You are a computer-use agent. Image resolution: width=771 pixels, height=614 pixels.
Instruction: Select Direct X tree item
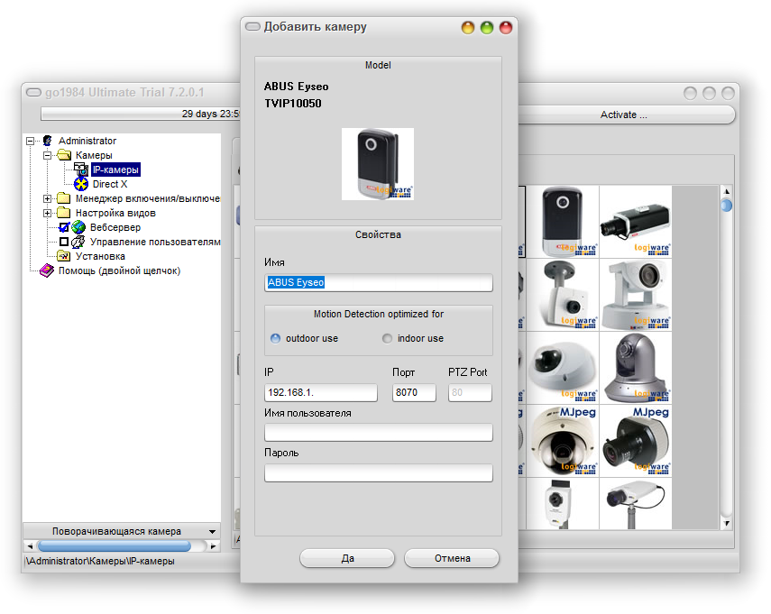click(x=110, y=184)
